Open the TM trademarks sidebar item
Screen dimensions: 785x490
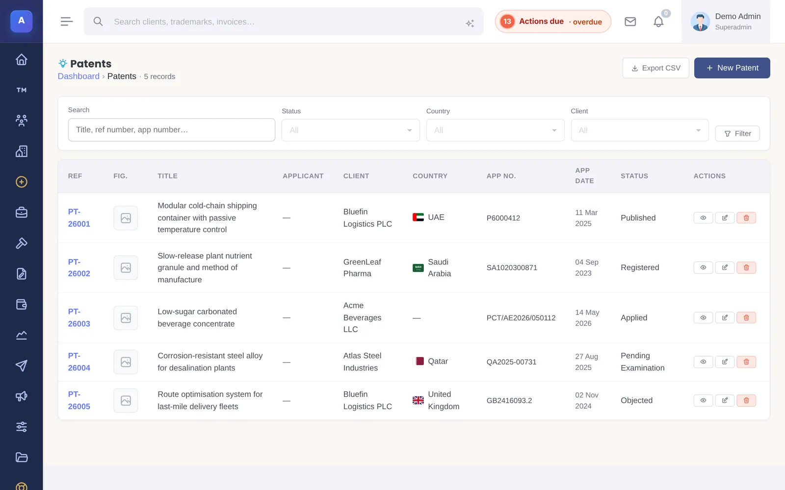pyautogui.click(x=21, y=90)
